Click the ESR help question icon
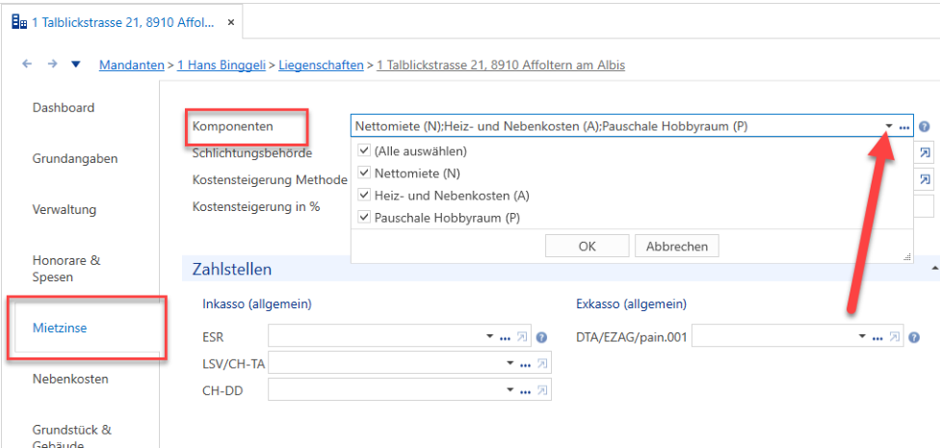 [x=542, y=337]
